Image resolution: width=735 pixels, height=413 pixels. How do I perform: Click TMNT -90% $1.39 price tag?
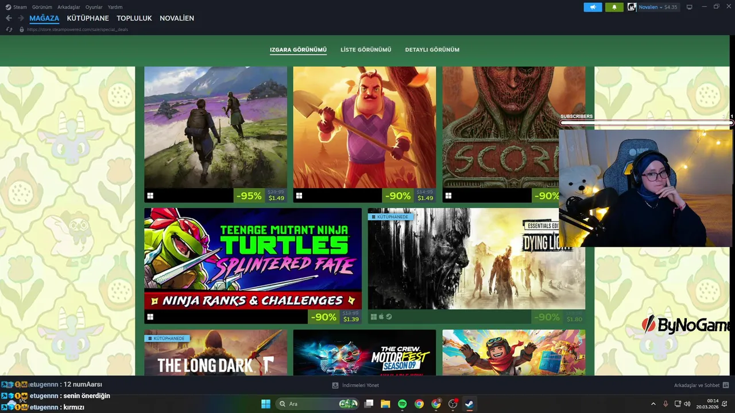(335, 317)
